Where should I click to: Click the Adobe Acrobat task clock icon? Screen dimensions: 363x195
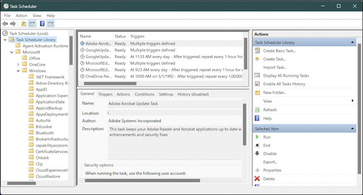82,43
